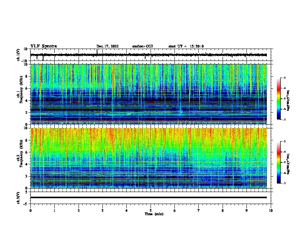
Task: Click the "start UT = 15:30:0" header text
Action: [186, 46]
